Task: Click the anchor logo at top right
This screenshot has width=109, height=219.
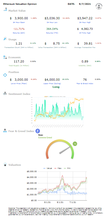Action: (x=98, y=6)
